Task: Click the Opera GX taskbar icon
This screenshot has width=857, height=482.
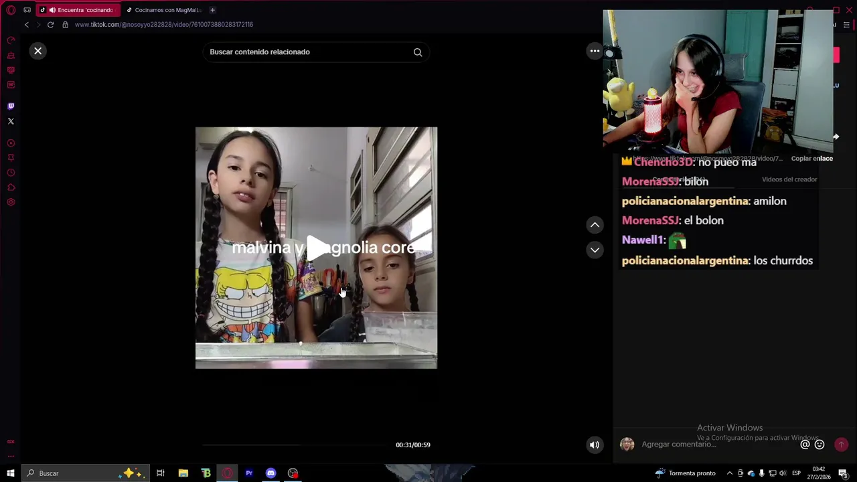Action: (x=228, y=473)
